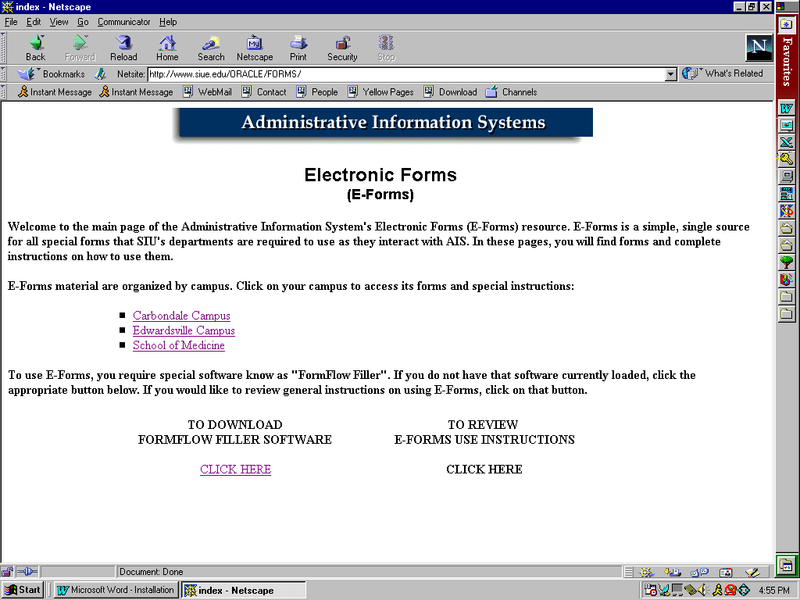
Task: Click in the Netsite address field
Action: (x=405, y=74)
